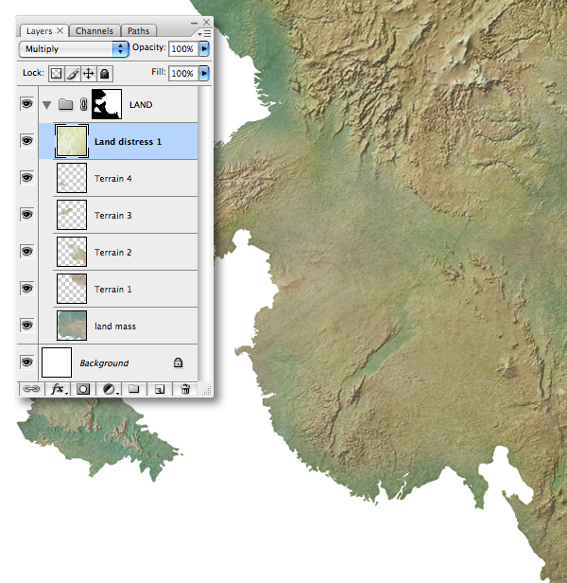Close the Layers panel window

coord(206,22)
